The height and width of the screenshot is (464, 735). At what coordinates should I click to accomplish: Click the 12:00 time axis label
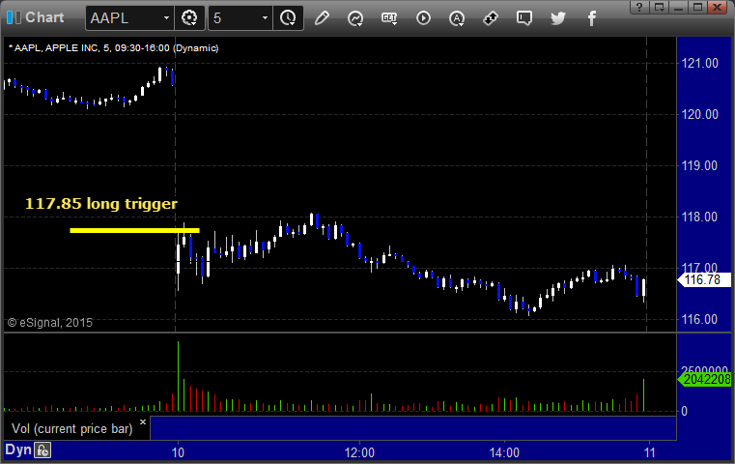coord(359,452)
